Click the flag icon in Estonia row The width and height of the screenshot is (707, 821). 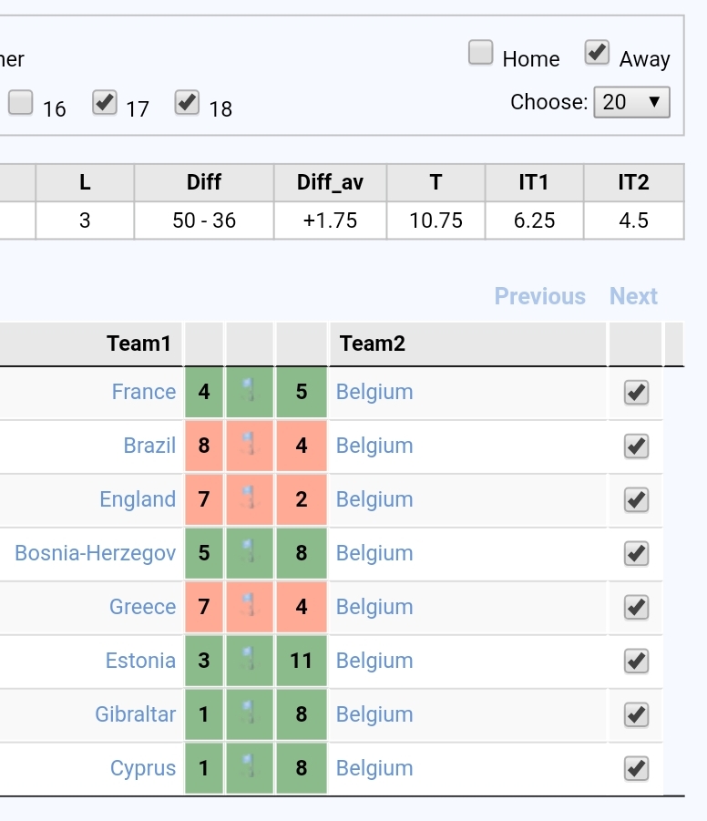(x=250, y=660)
